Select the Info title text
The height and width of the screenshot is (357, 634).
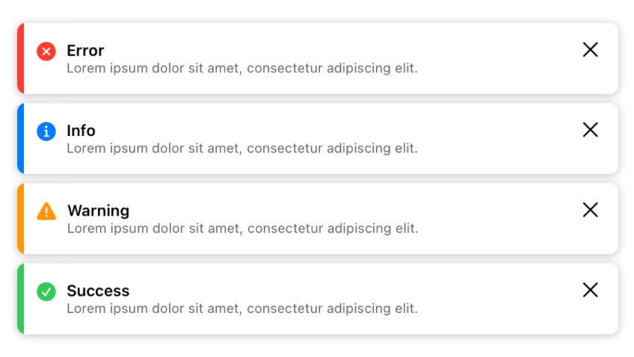tap(81, 131)
